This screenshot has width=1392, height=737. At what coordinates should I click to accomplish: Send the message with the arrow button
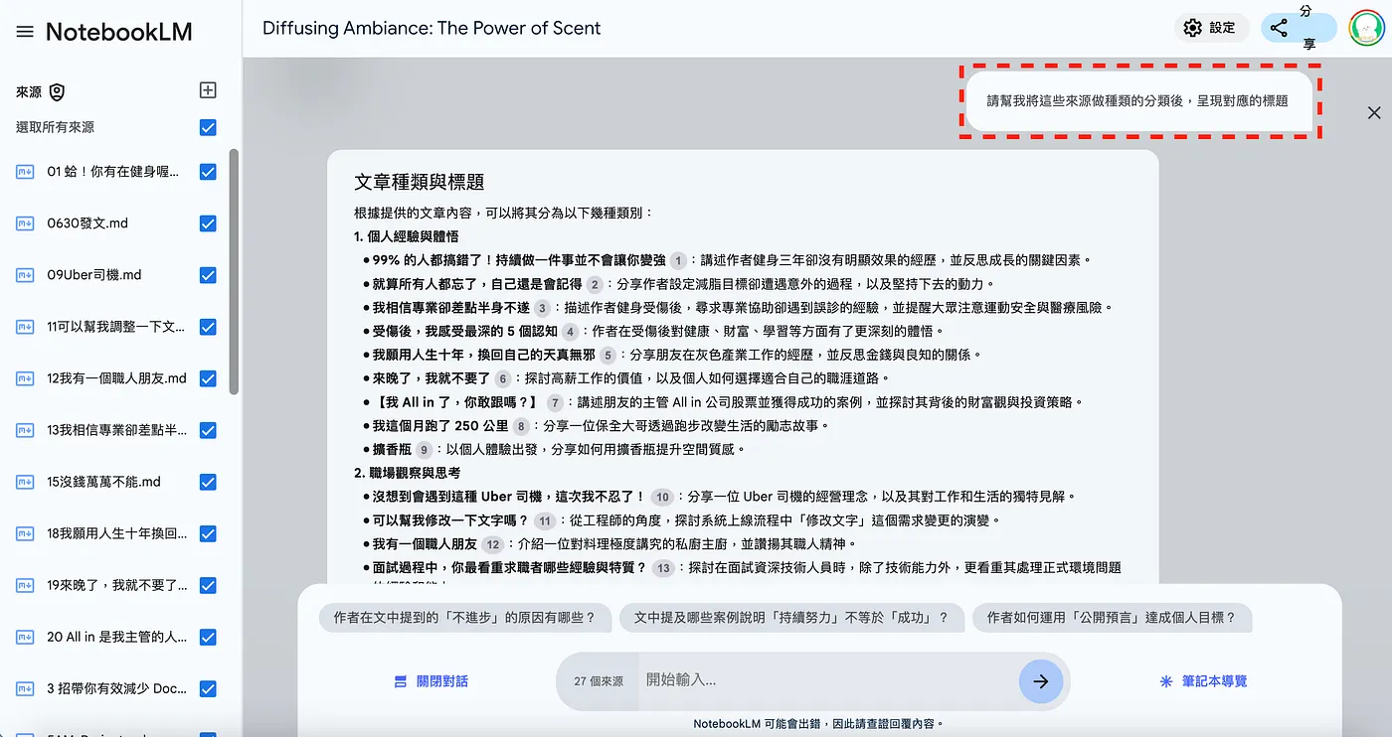click(1041, 681)
